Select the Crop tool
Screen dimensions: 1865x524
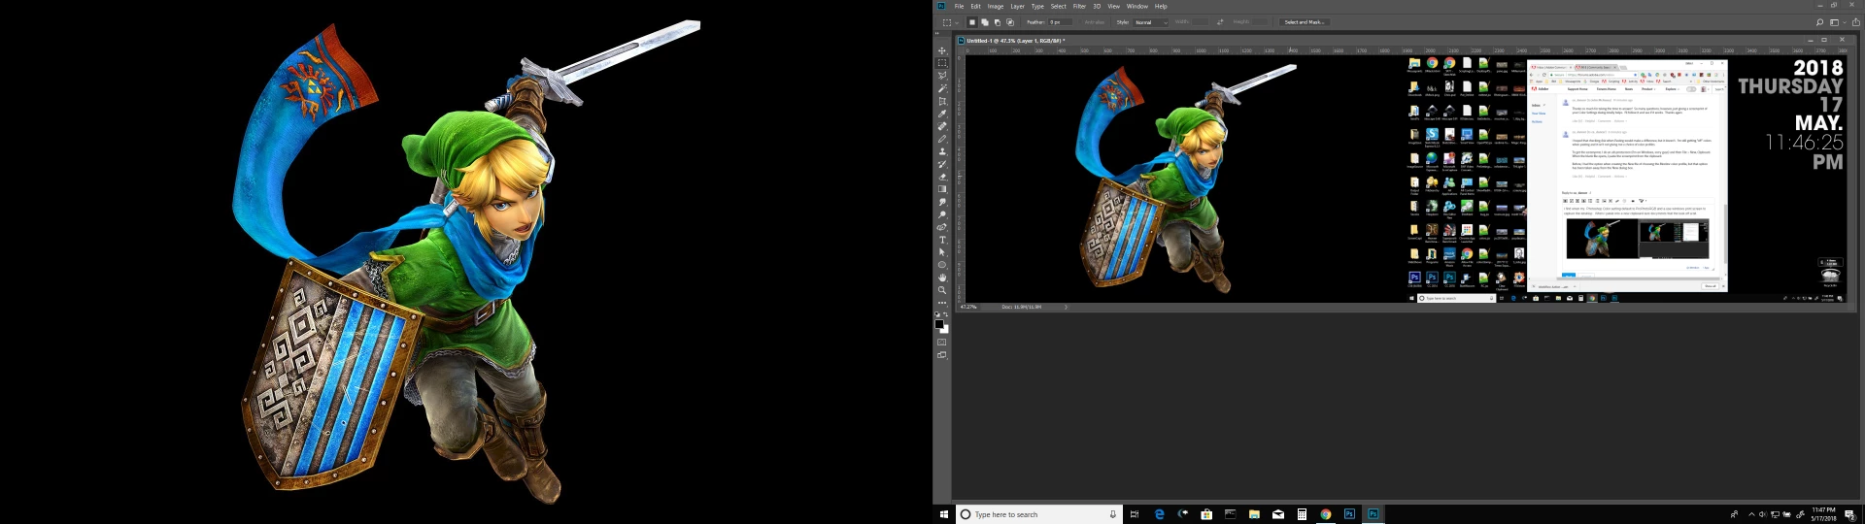(x=942, y=101)
